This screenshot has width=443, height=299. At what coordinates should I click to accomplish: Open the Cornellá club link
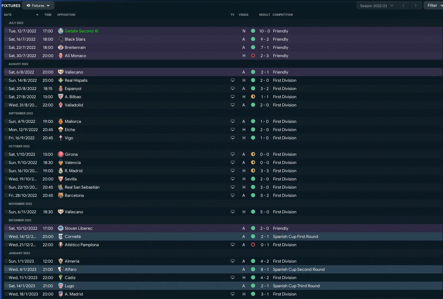coord(73,237)
